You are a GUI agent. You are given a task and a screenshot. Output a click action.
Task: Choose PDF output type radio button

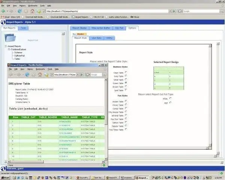[x=170, y=103]
